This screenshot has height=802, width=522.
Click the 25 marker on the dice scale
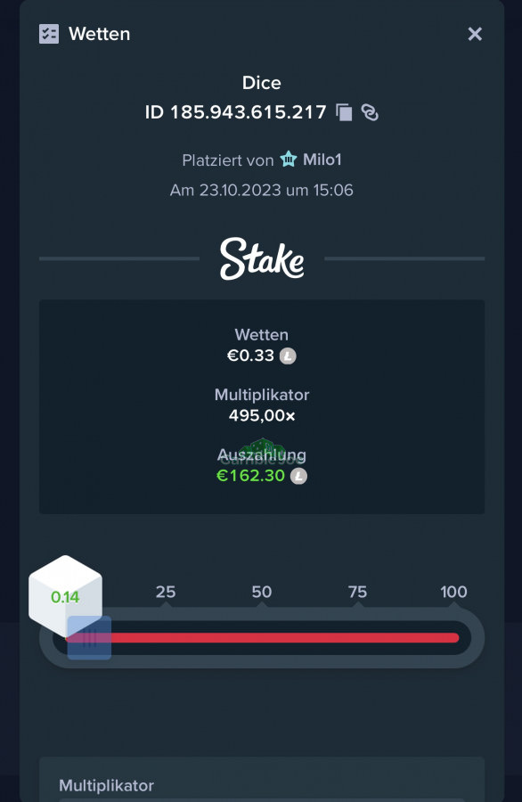(166, 592)
